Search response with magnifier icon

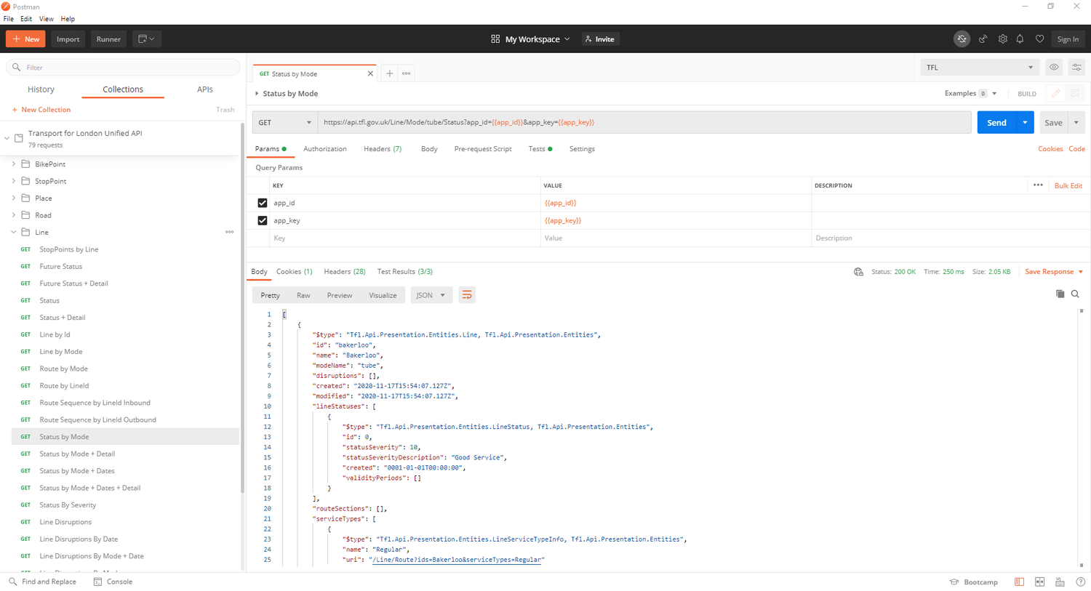click(x=1076, y=294)
